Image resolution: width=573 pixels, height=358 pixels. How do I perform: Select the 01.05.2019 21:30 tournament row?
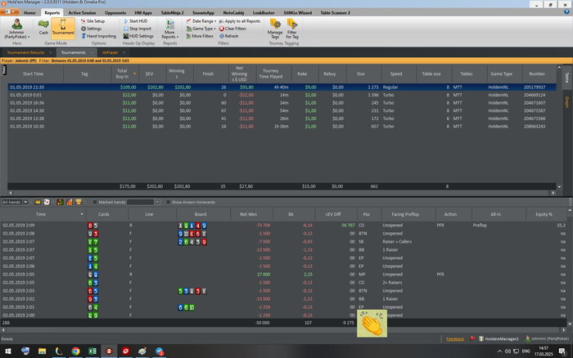(x=282, y=87)
